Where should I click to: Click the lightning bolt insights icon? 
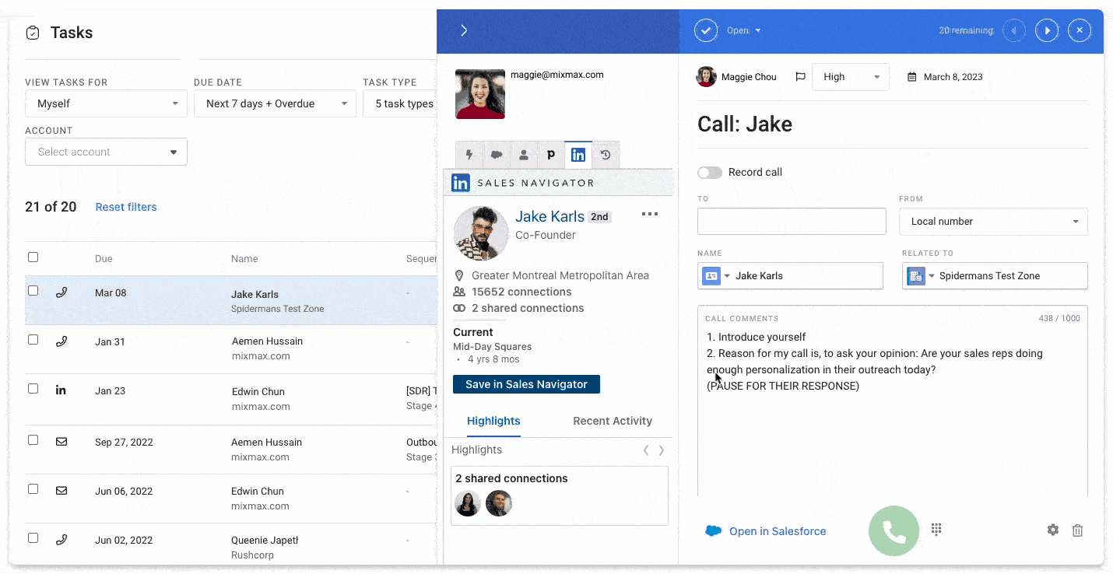point(469,155)
